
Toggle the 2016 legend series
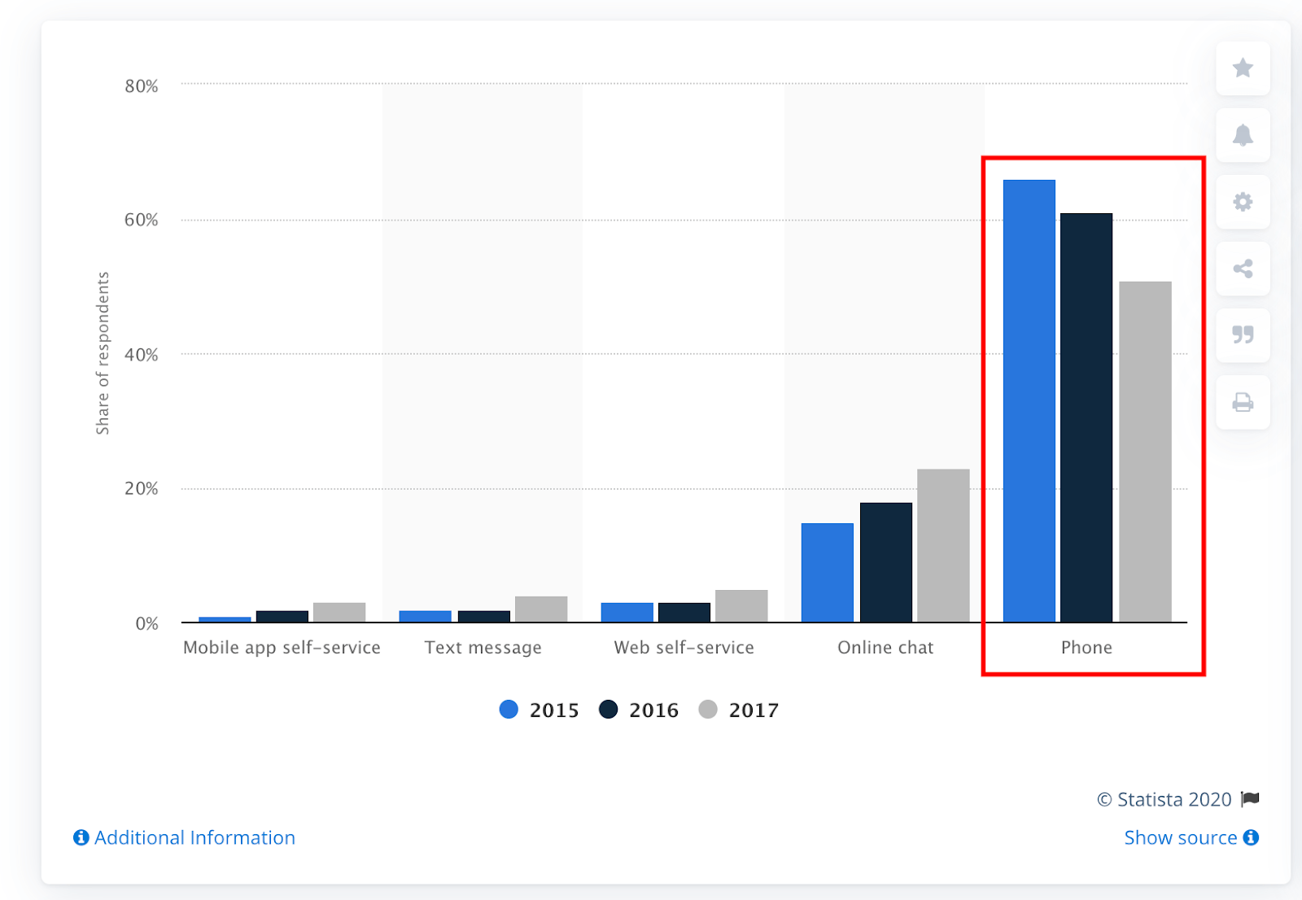639,710
